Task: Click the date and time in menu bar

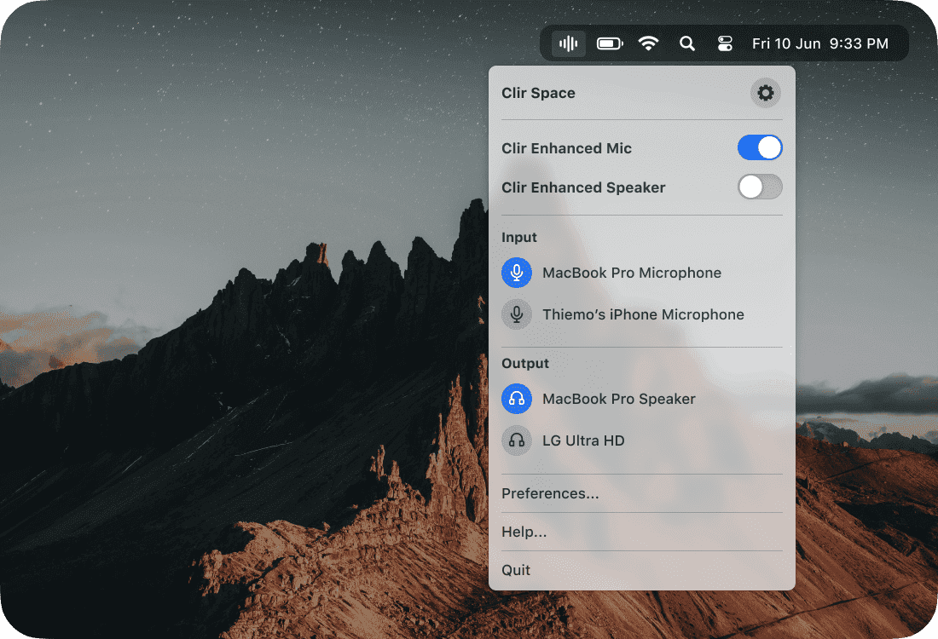Action: pyautogui.click(x=819, y=43)
